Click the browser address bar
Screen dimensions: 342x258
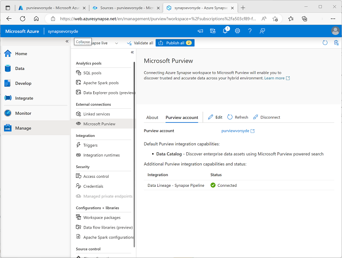coord(157,19)
